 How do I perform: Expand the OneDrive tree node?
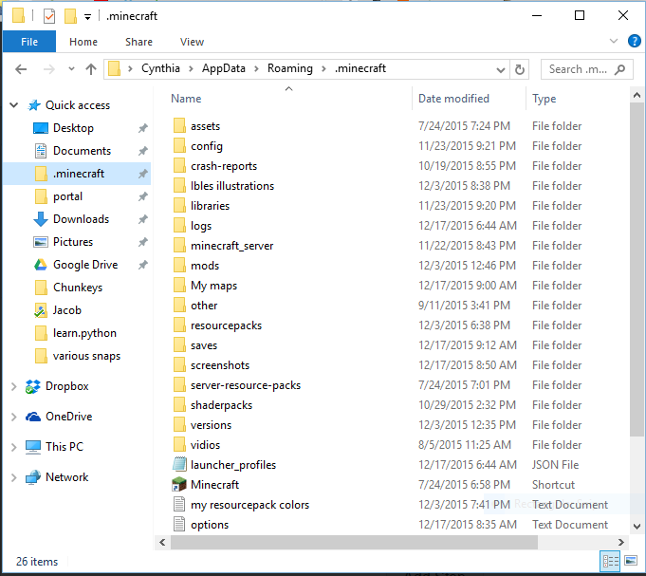[13, 417]
